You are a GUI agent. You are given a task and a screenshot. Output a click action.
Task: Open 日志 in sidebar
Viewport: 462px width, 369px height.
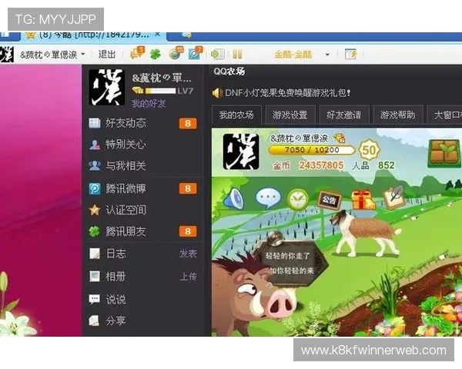[115, 254]
